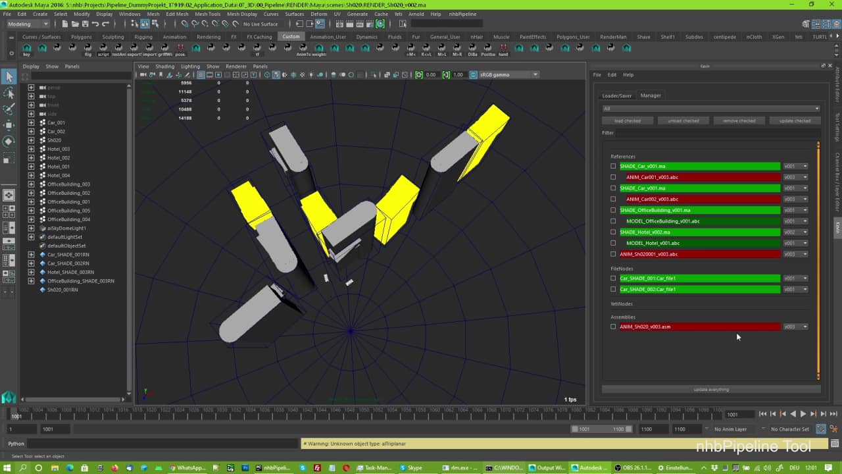Choose the Move tool in toolbox
This screenshot has height=474, width=842.
9,125
